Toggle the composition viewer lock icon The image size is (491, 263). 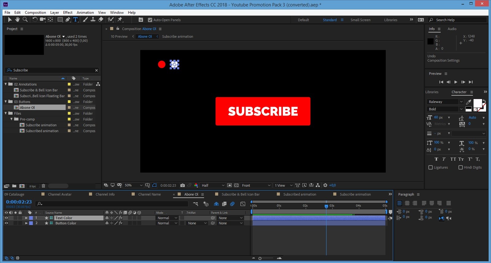[118, 29]
